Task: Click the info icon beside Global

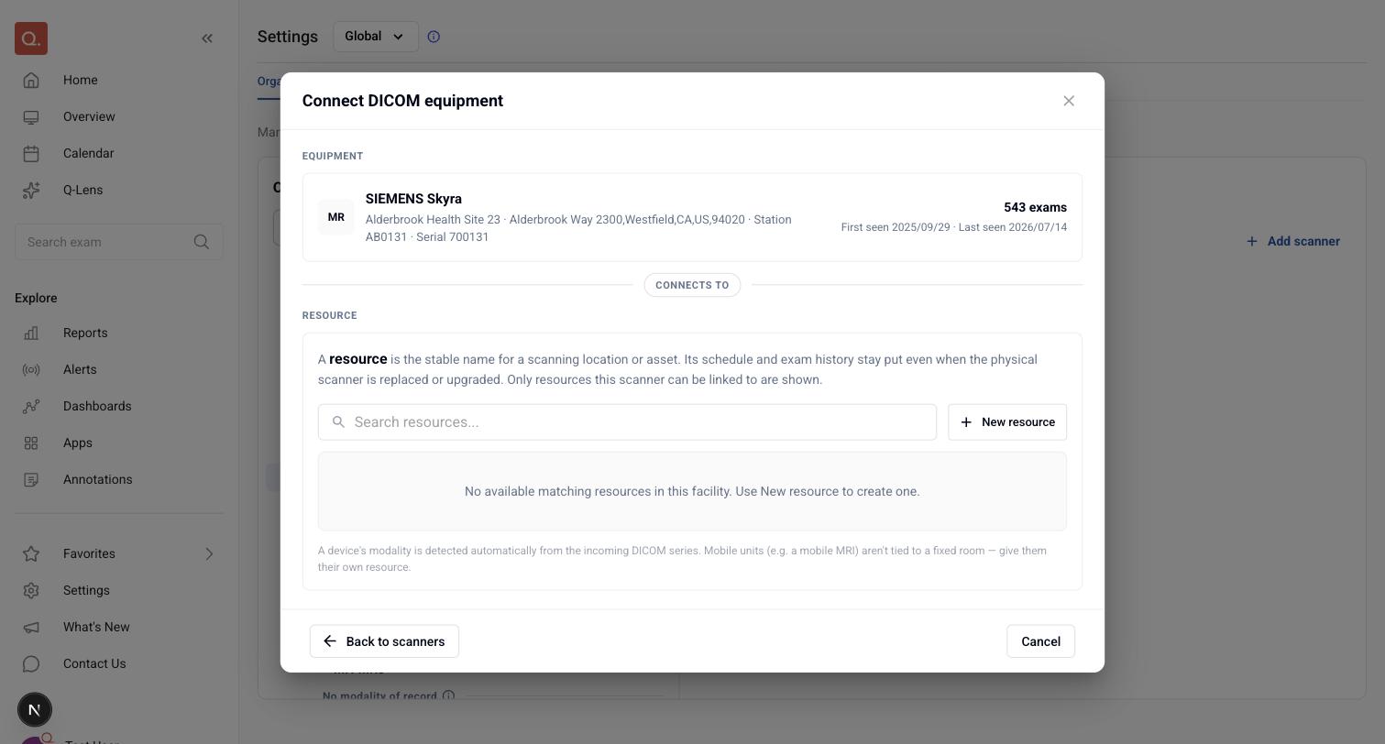Action: [434, 37]
